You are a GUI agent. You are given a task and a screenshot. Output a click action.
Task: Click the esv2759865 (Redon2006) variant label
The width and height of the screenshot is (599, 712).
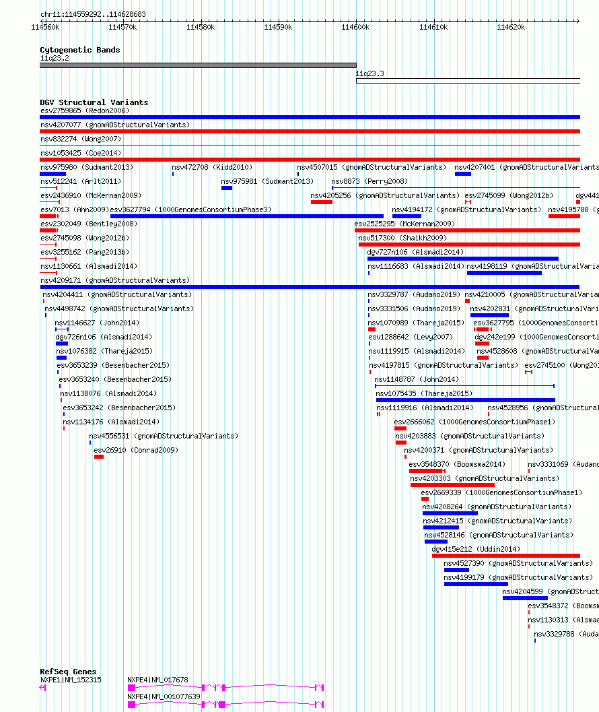click(85, 110)
